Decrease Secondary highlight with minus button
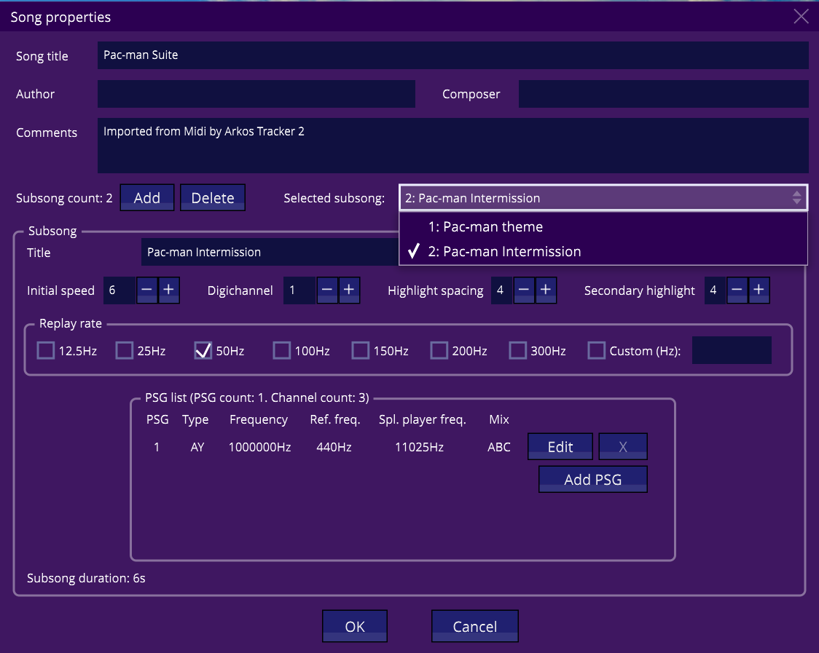The image size is (819, 653). click(x=737, y=290)
